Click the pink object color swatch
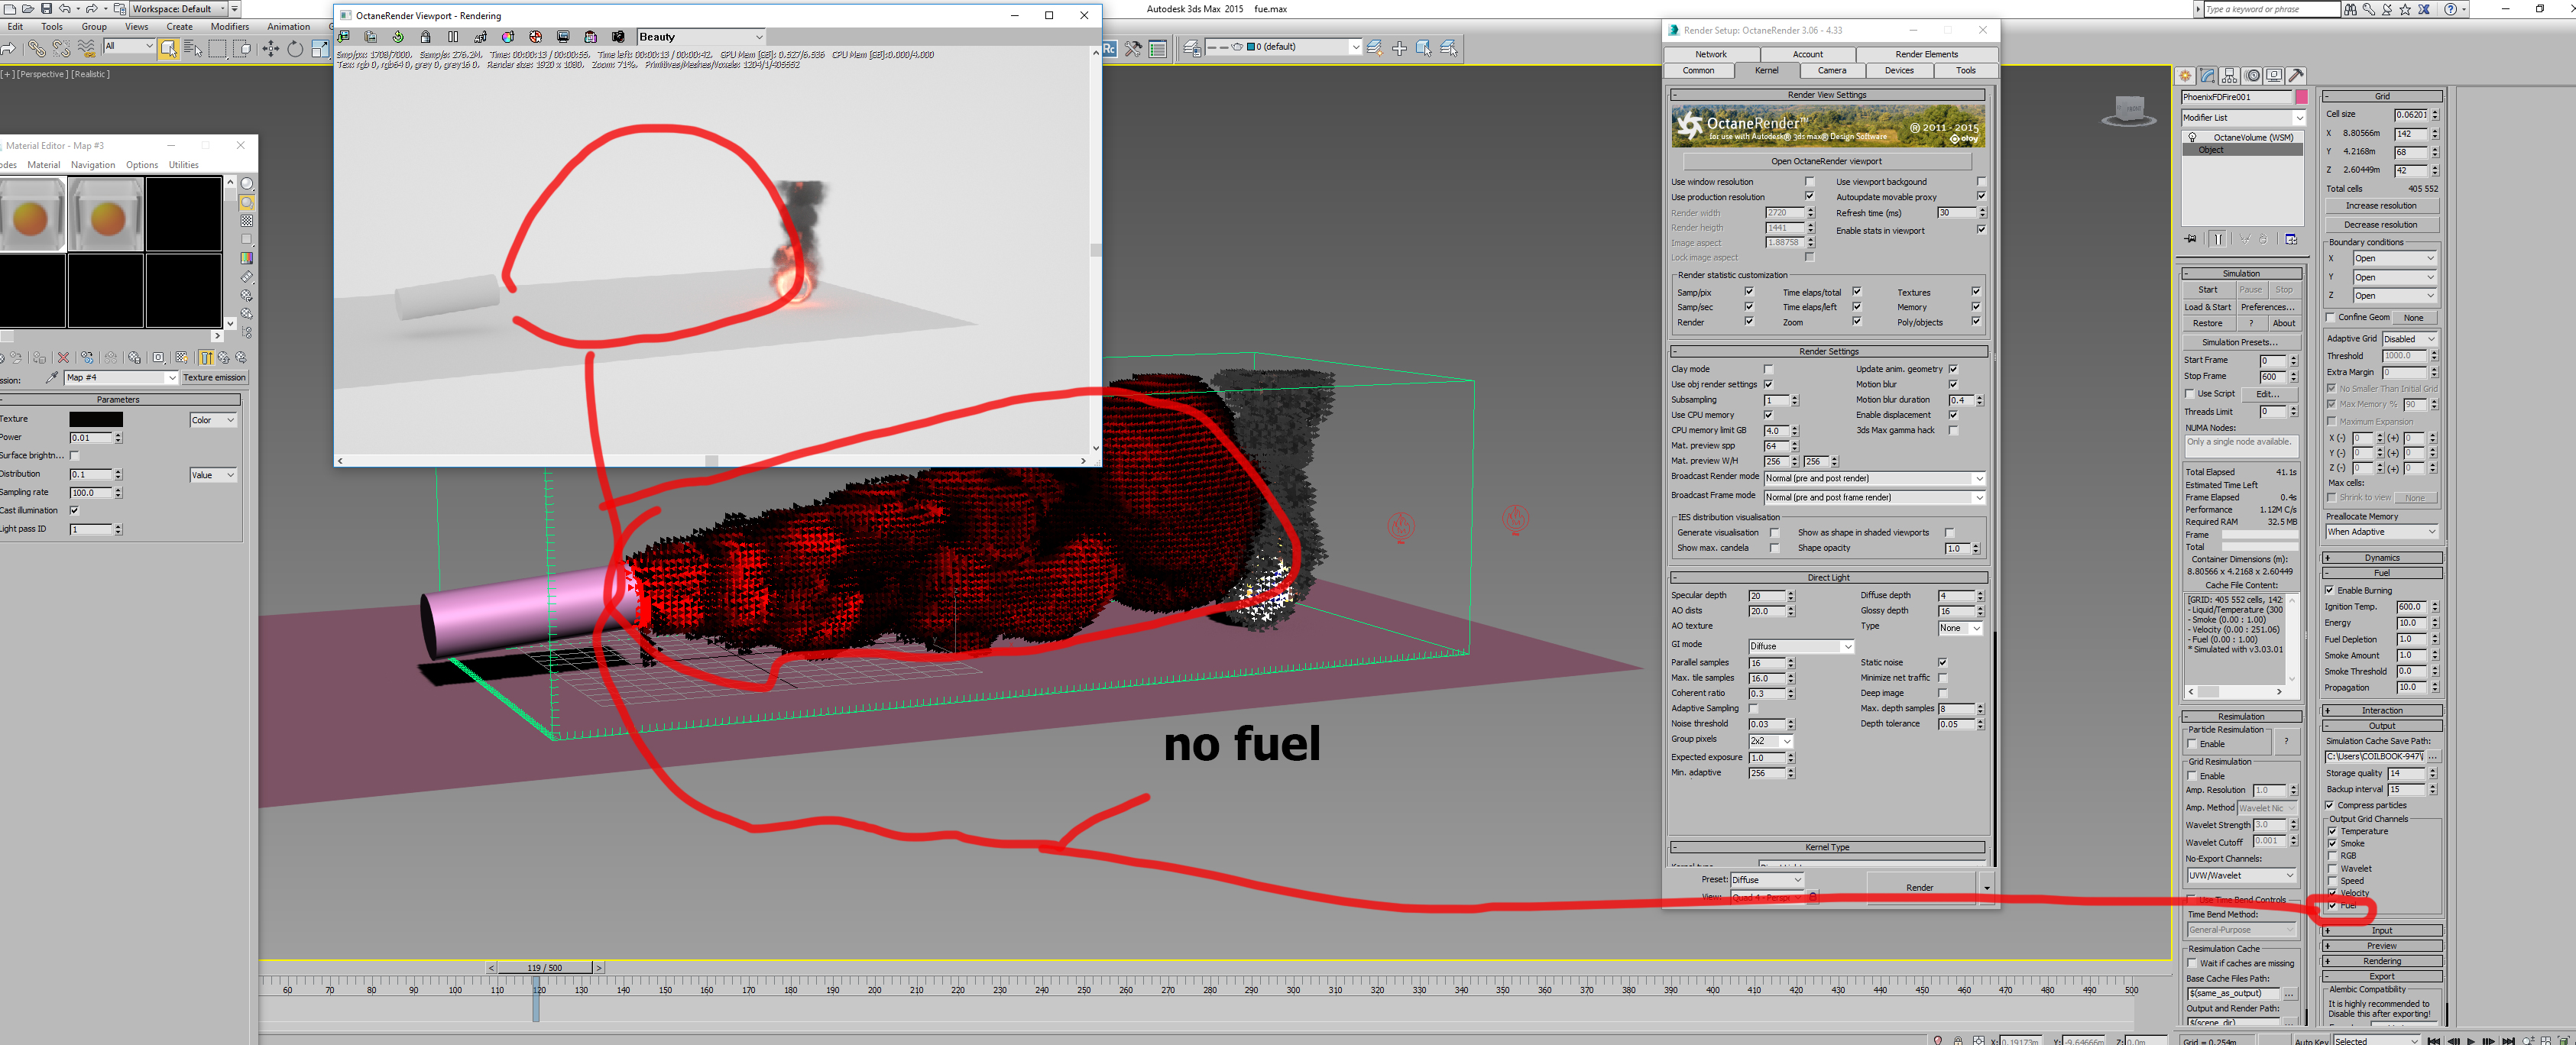The height and width of the screenshot is (1045, 2576). coord(2301,97)
